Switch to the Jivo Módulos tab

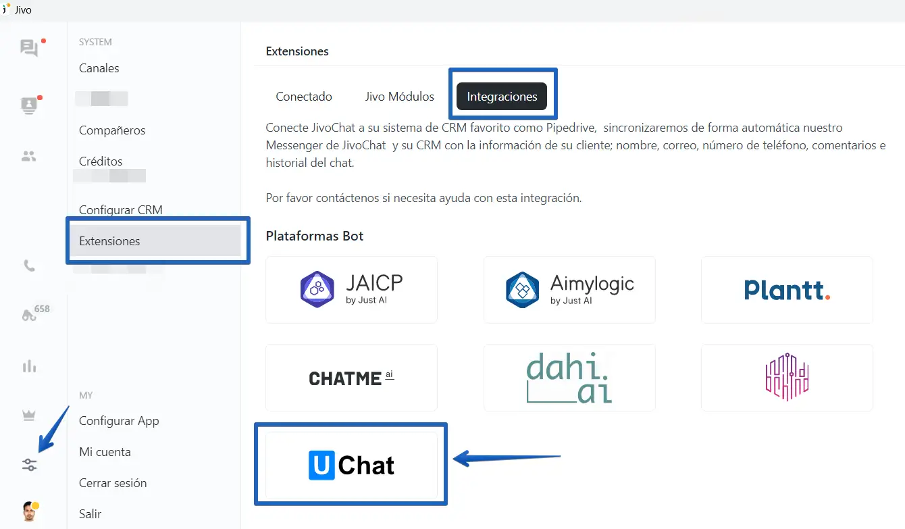[x=400, y=97]
